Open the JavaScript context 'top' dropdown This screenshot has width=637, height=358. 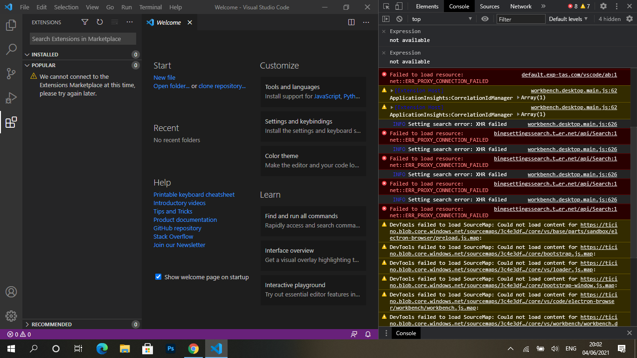click(x=442, y=19)
